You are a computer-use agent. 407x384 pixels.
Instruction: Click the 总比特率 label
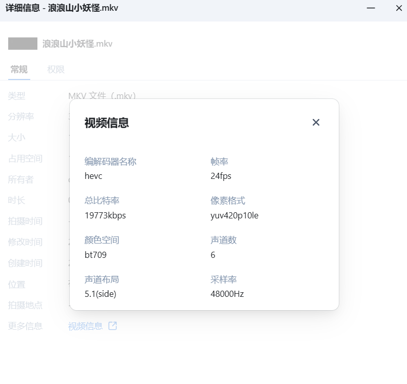(101, 200)
